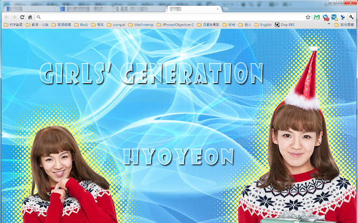Open the iPhone/Objective-C bookmarks folder
The image size is (358, 223).
point(175,25)
